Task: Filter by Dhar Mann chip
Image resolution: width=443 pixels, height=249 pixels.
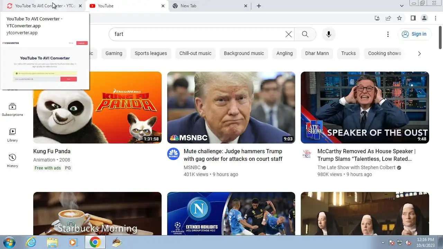Action: (x=317, y=53)
